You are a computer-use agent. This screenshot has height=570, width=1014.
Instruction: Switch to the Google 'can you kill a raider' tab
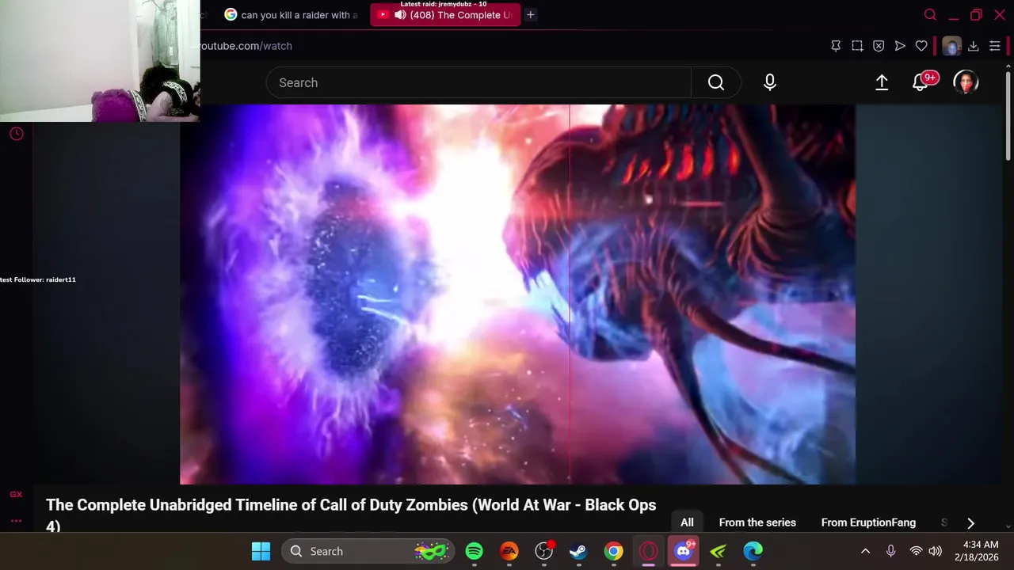(290, 14)
